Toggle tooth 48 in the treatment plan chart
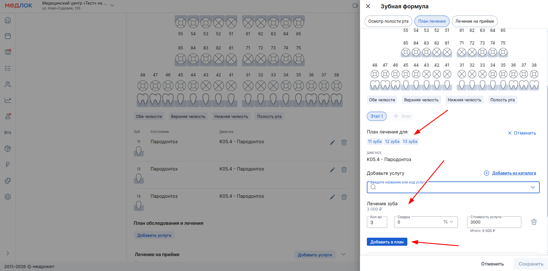 [375, 74]
